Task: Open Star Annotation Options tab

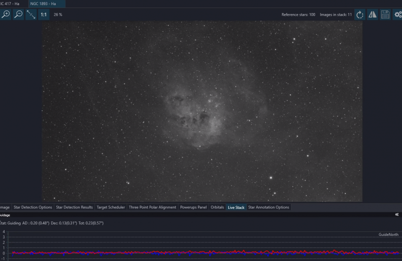Action: click(x=269, y=207)
